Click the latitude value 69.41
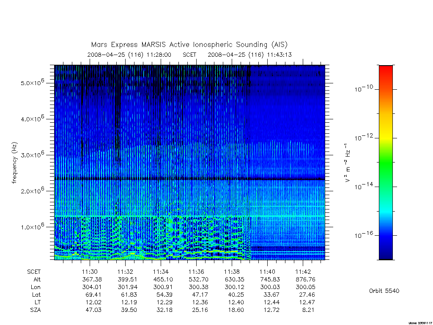Screen dimensions: 433x325 [x=93, y=295]
